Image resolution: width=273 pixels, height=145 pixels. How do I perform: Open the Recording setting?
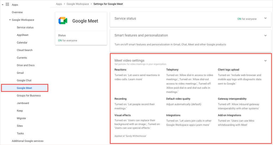coord(120,99)
